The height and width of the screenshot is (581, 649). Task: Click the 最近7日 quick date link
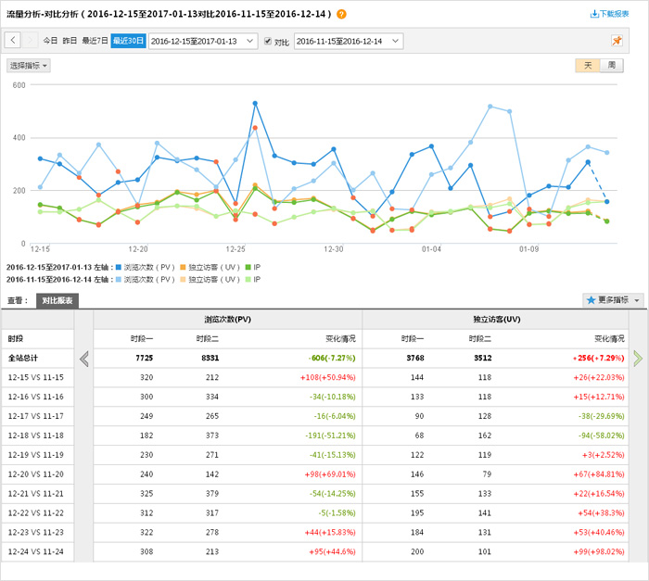coord(95,41)
